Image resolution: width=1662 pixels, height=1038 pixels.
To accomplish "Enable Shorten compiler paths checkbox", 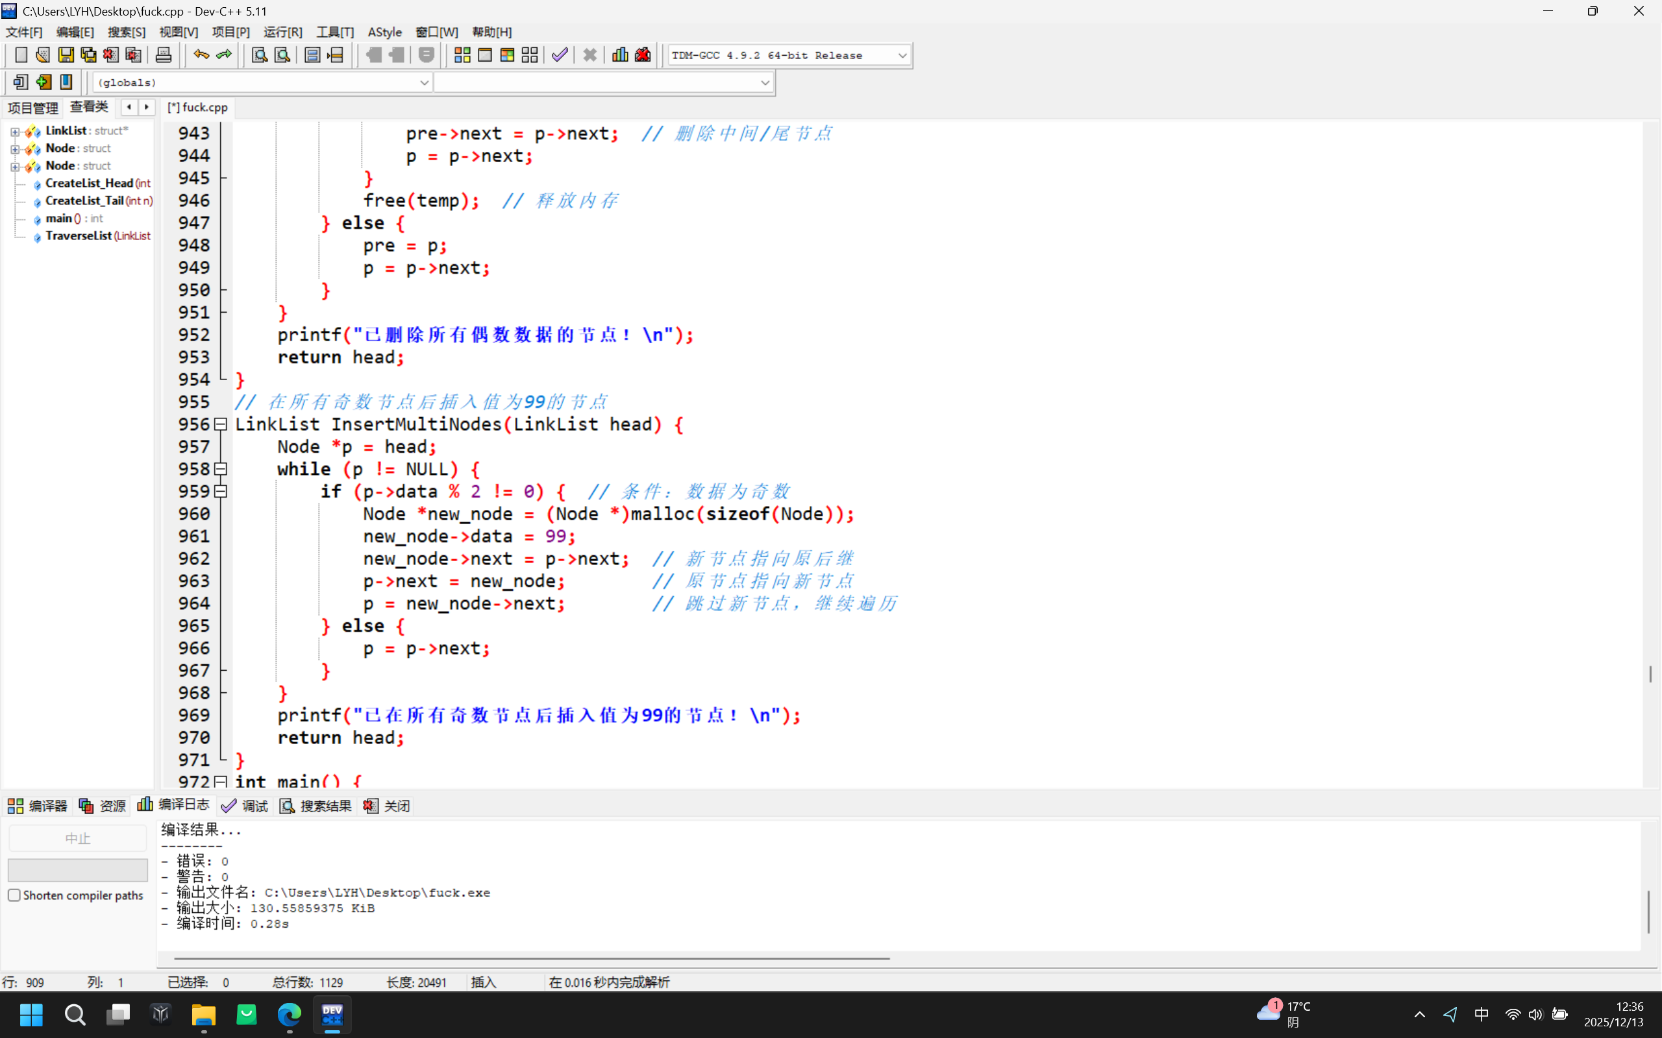I will (14, 895).
